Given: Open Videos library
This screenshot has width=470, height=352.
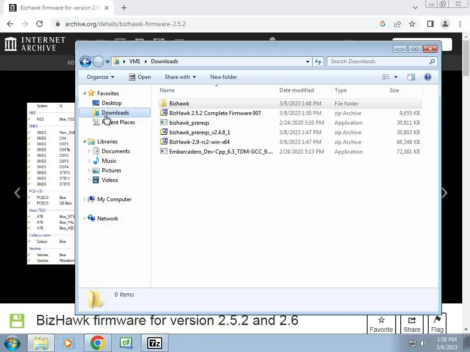Looking at the screenshot, I should tap(110, 180).
